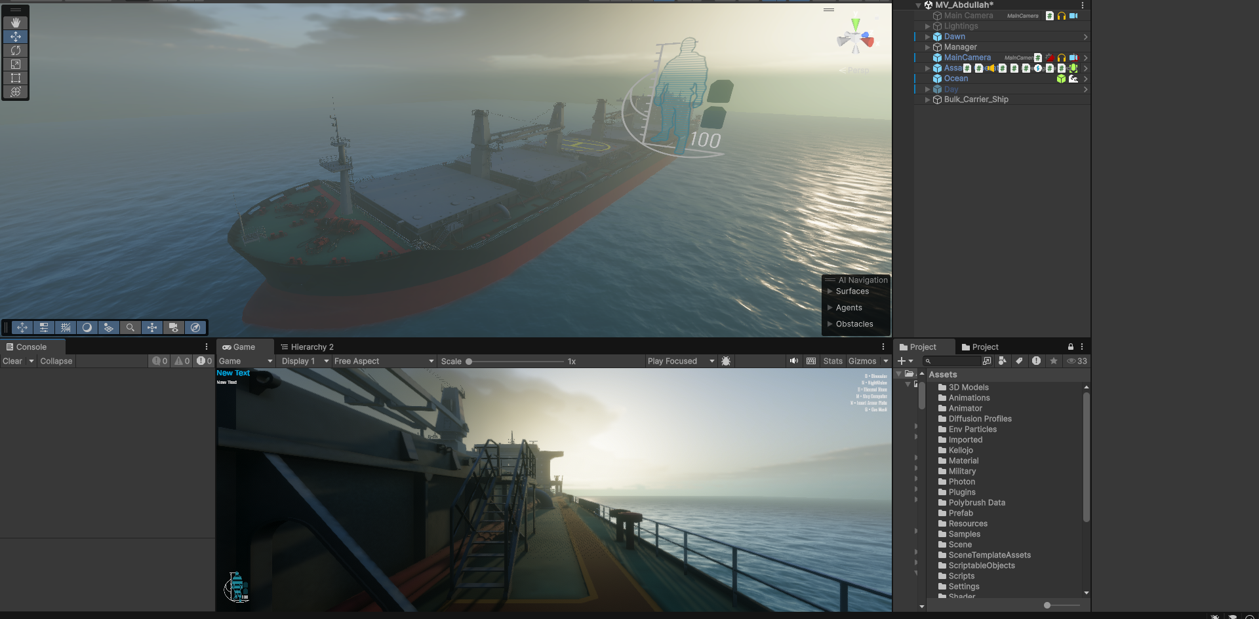Select the combined Transform tool
Screen dimensions: 1259x619
tap(16, 92)
